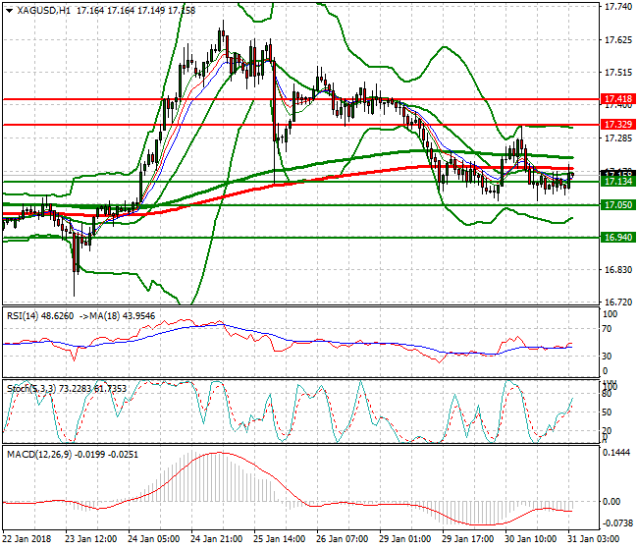This screenshot has height=550, width=638.
Task: Click the Stochastic scale value 50
Action: click(x=607, y=412)
